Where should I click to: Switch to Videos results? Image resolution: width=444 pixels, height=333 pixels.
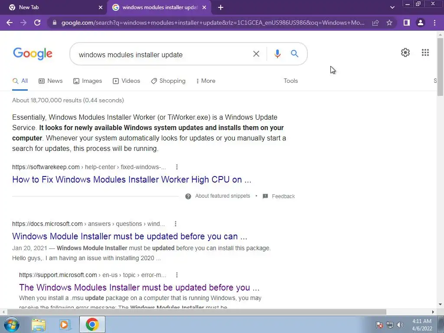(126, 81)
